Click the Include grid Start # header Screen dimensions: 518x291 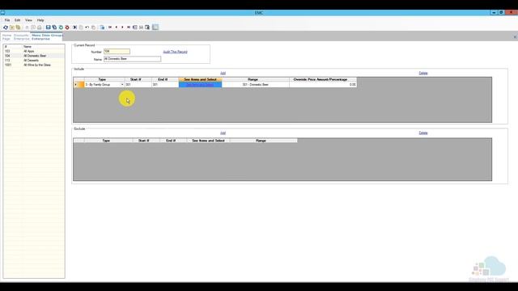click(x=138, y=79)
